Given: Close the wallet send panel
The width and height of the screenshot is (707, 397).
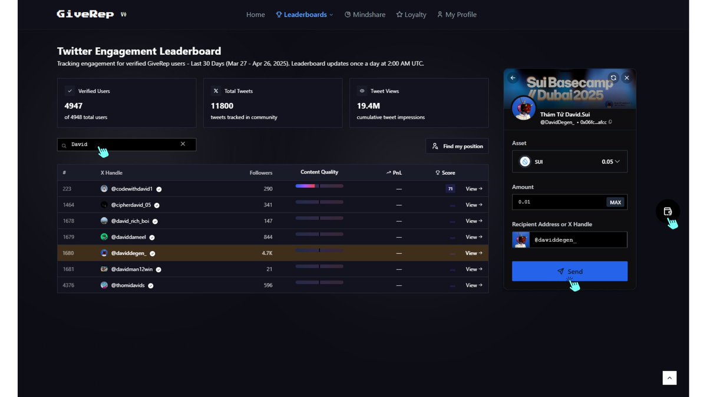Looking at the screenshot, I should 627,78.
